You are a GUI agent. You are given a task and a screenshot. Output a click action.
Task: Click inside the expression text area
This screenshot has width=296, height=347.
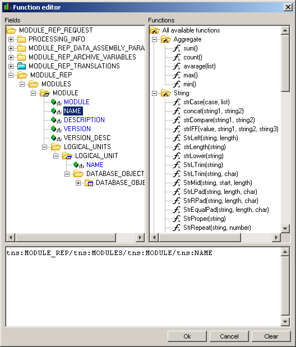[144, 287]
